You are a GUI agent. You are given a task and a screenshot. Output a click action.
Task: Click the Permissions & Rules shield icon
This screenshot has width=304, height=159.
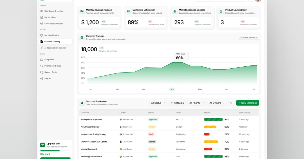pyautogui.click(x=42, y=66)
